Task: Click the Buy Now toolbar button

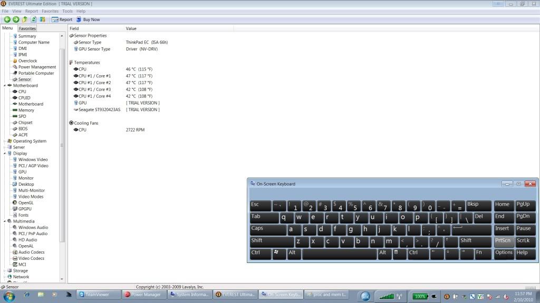Action: click(x=88, y=19)
